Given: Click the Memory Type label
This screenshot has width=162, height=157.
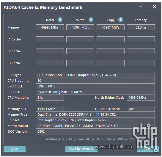Looking at the screenshot, I should (x=17, y=114).
